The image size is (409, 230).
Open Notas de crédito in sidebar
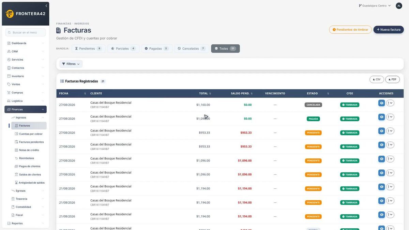point(29,150)
